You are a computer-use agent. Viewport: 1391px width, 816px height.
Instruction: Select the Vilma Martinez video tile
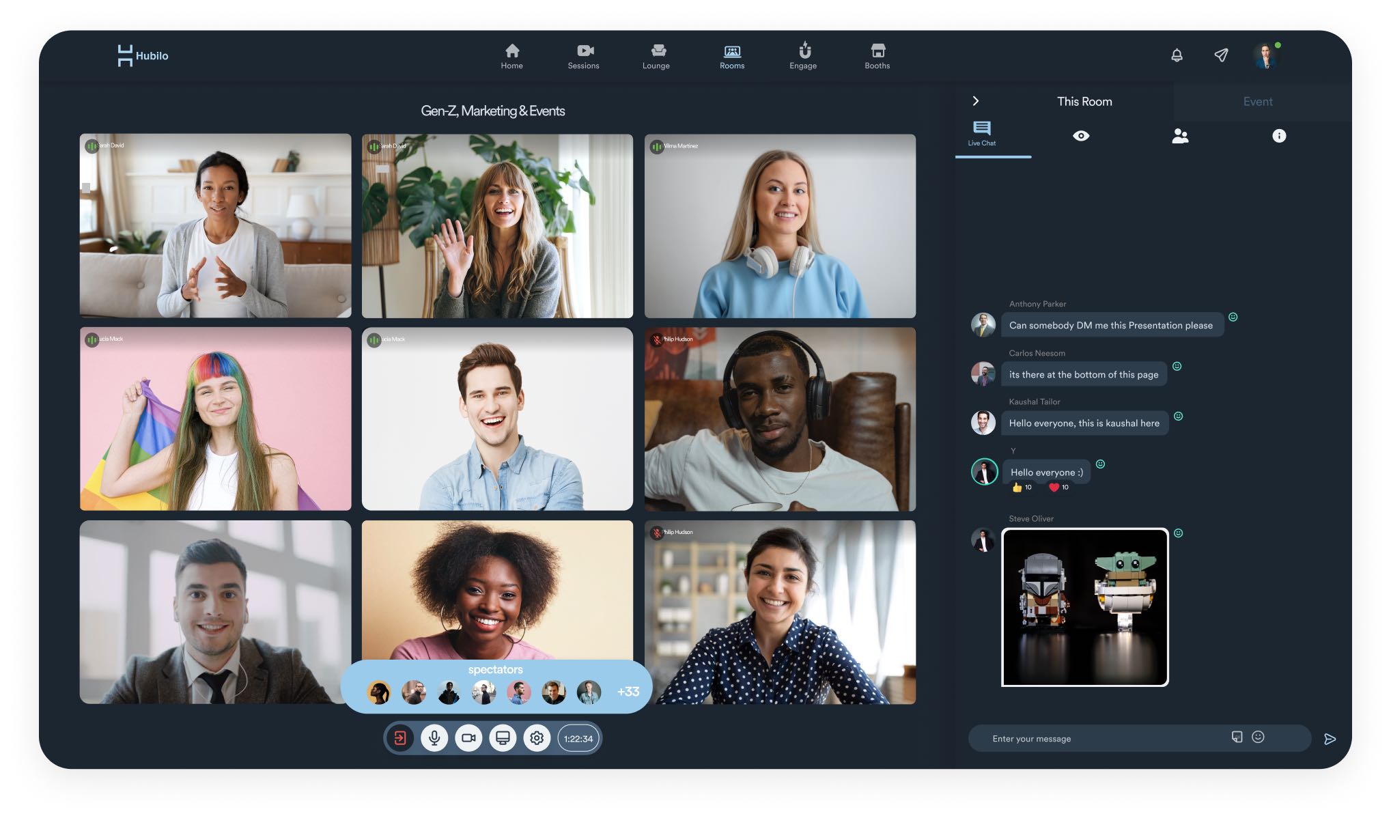click(780, 226)
